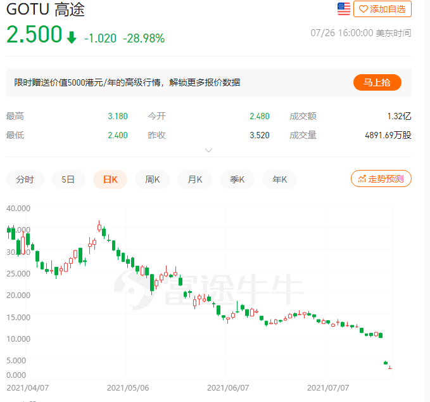Click the promo banner text 限时赠送价值5000港元
Viewport: 430px width, 402px height.
pos(59,82)
